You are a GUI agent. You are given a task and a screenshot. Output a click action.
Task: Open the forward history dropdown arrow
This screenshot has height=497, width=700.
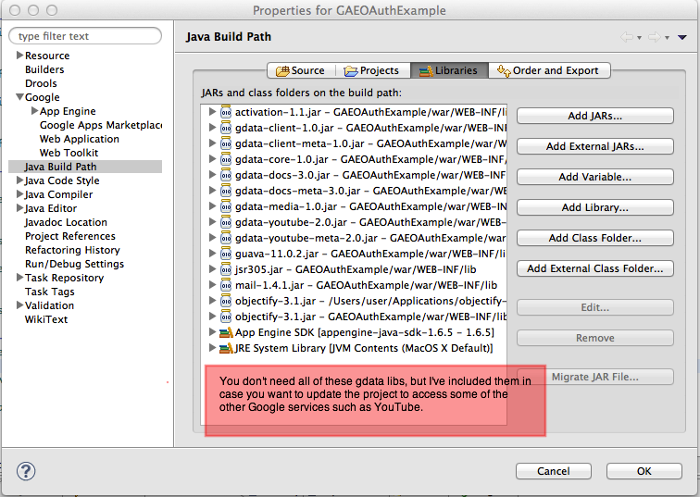pos(667,38)
